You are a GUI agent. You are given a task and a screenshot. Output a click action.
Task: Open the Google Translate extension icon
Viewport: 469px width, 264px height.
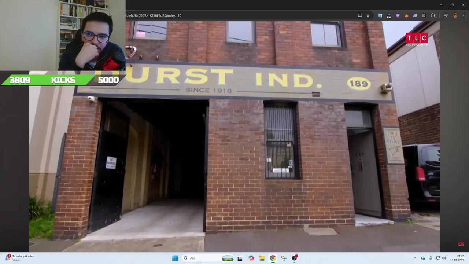click(380, 15)
